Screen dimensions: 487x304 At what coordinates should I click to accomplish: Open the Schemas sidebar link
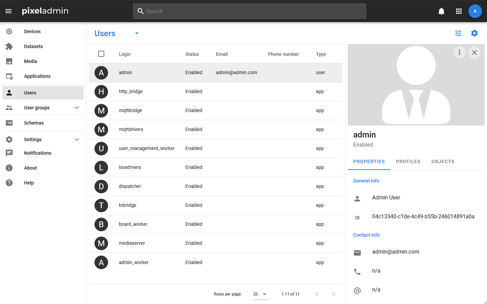point(34,123)
